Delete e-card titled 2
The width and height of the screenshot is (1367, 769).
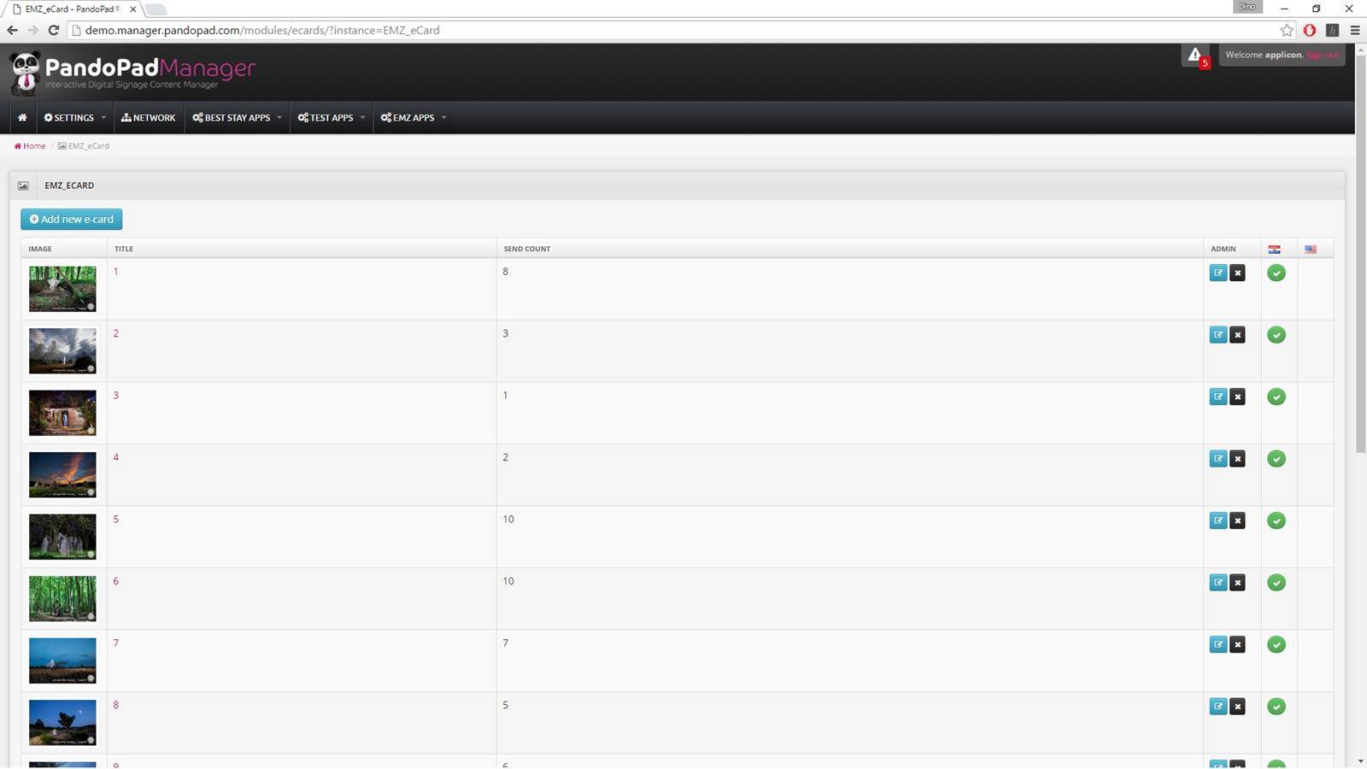coord(1237,335)
